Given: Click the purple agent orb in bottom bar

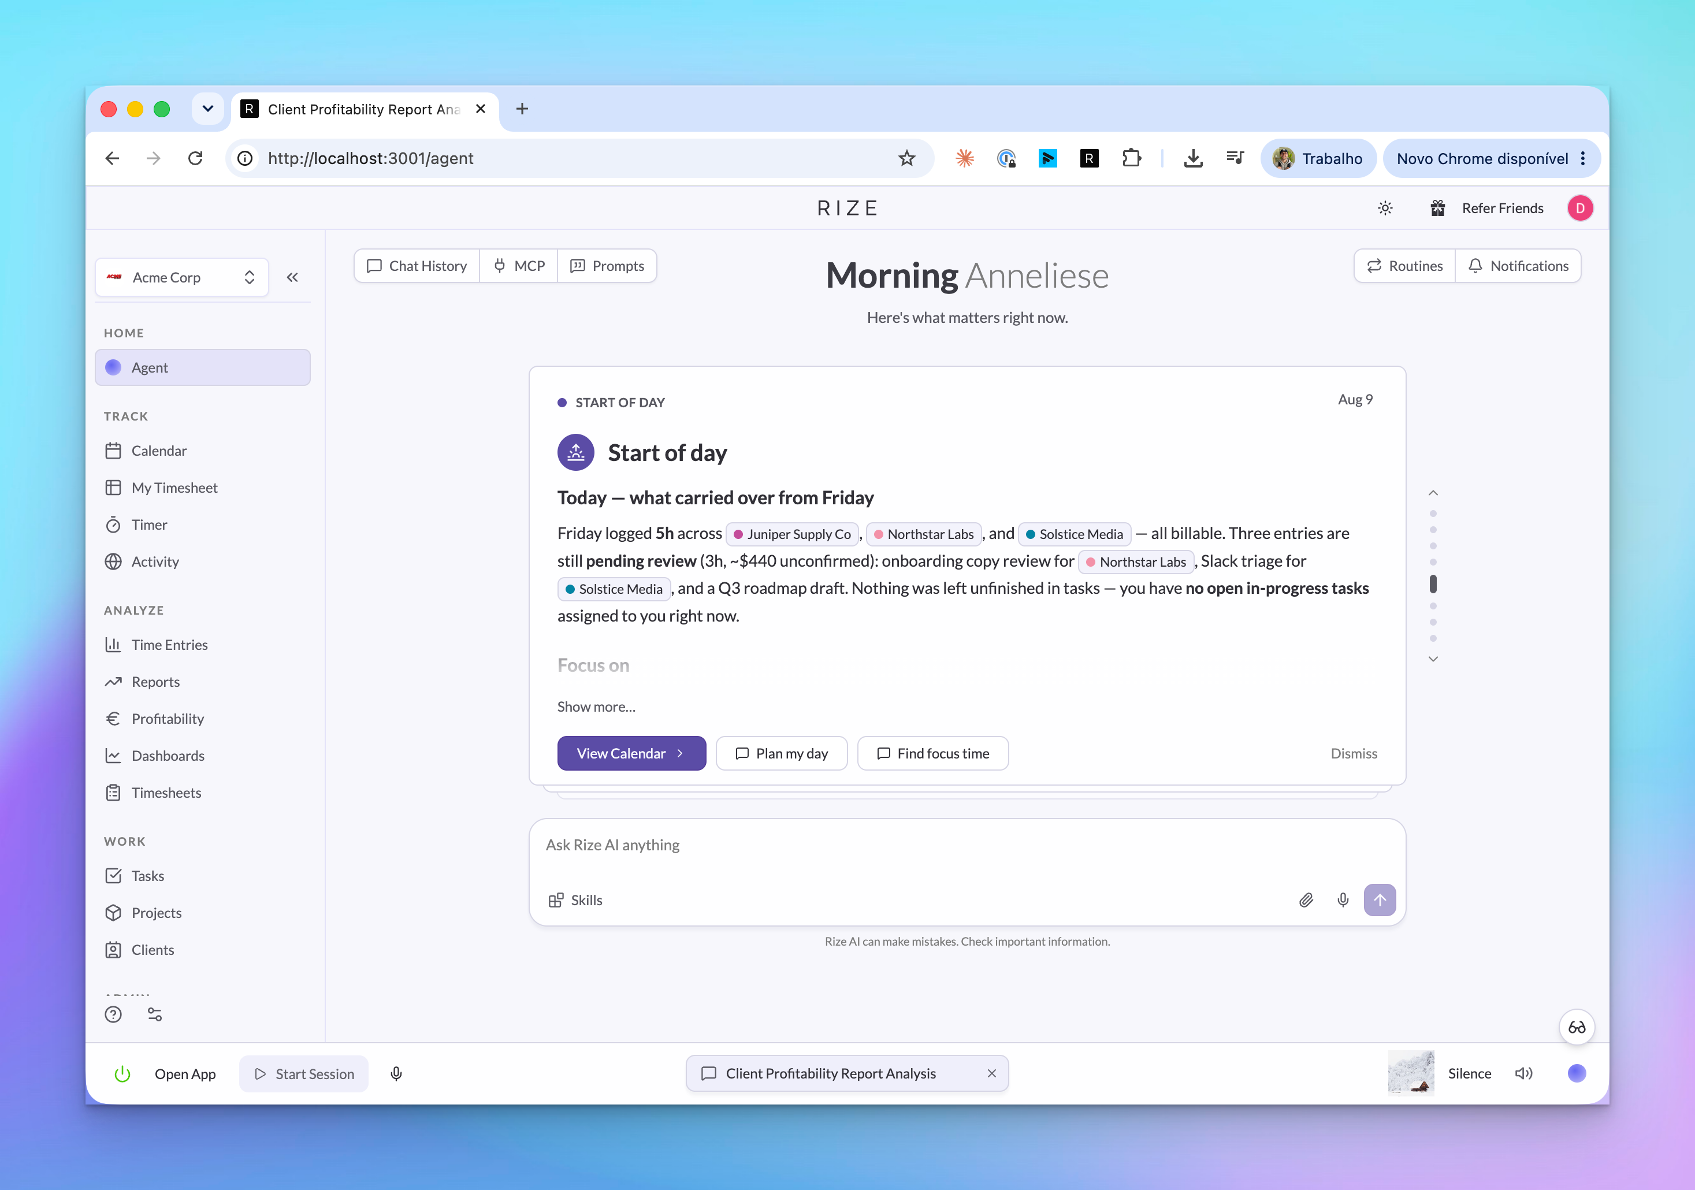Looking at the screenshot, I should coord(1576,1073).
